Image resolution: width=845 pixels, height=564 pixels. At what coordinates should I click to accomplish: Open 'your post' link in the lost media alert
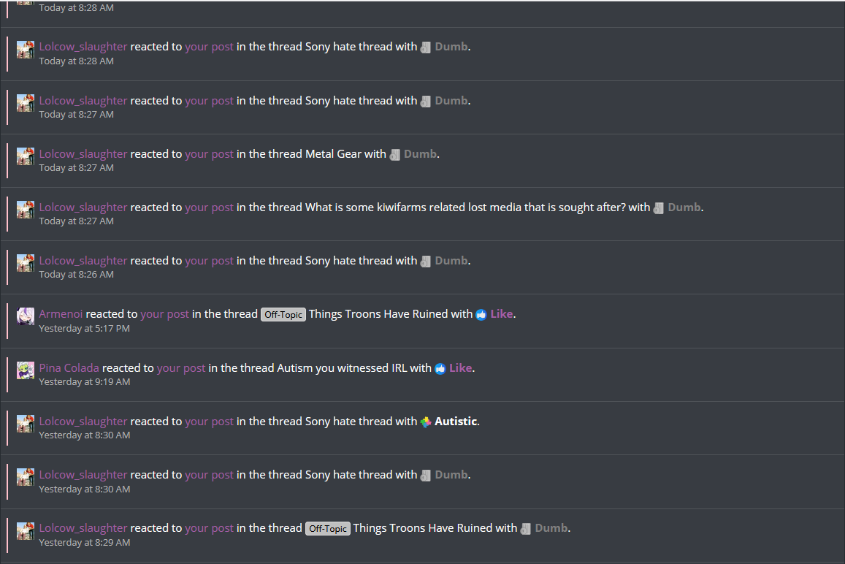point(209,207)
